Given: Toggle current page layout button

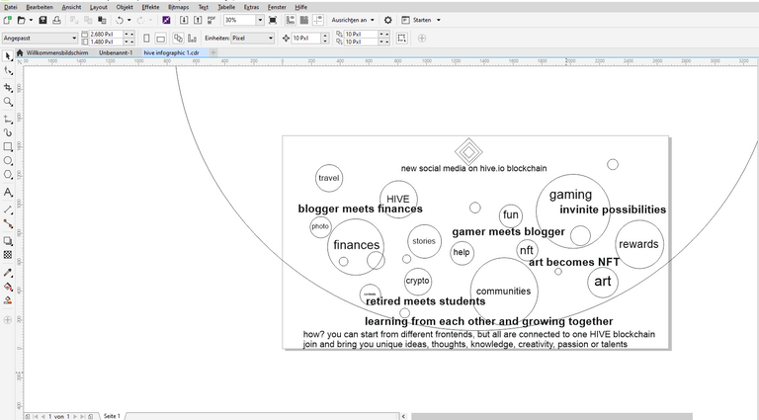Looking at the screenshot, I should pyautogui.click(x=192, y=38).
